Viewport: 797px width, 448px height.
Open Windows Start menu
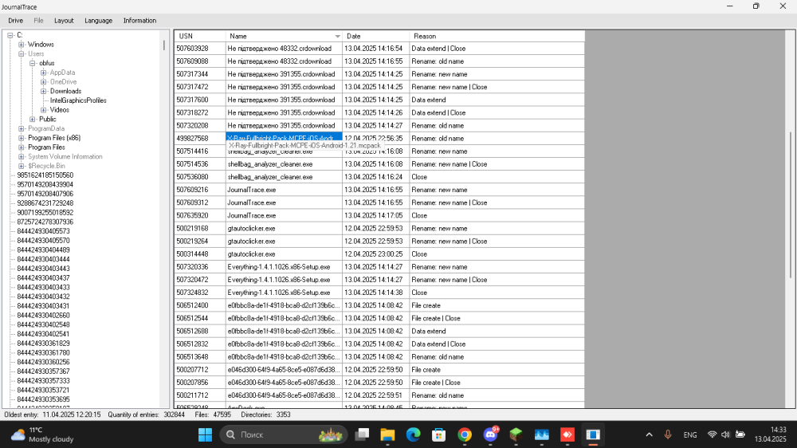(206, 434)
